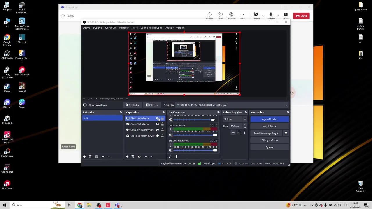This screenshot has width=372, height=209.
Task: Open the Ayarlar settings button
Action: (269, 147)
